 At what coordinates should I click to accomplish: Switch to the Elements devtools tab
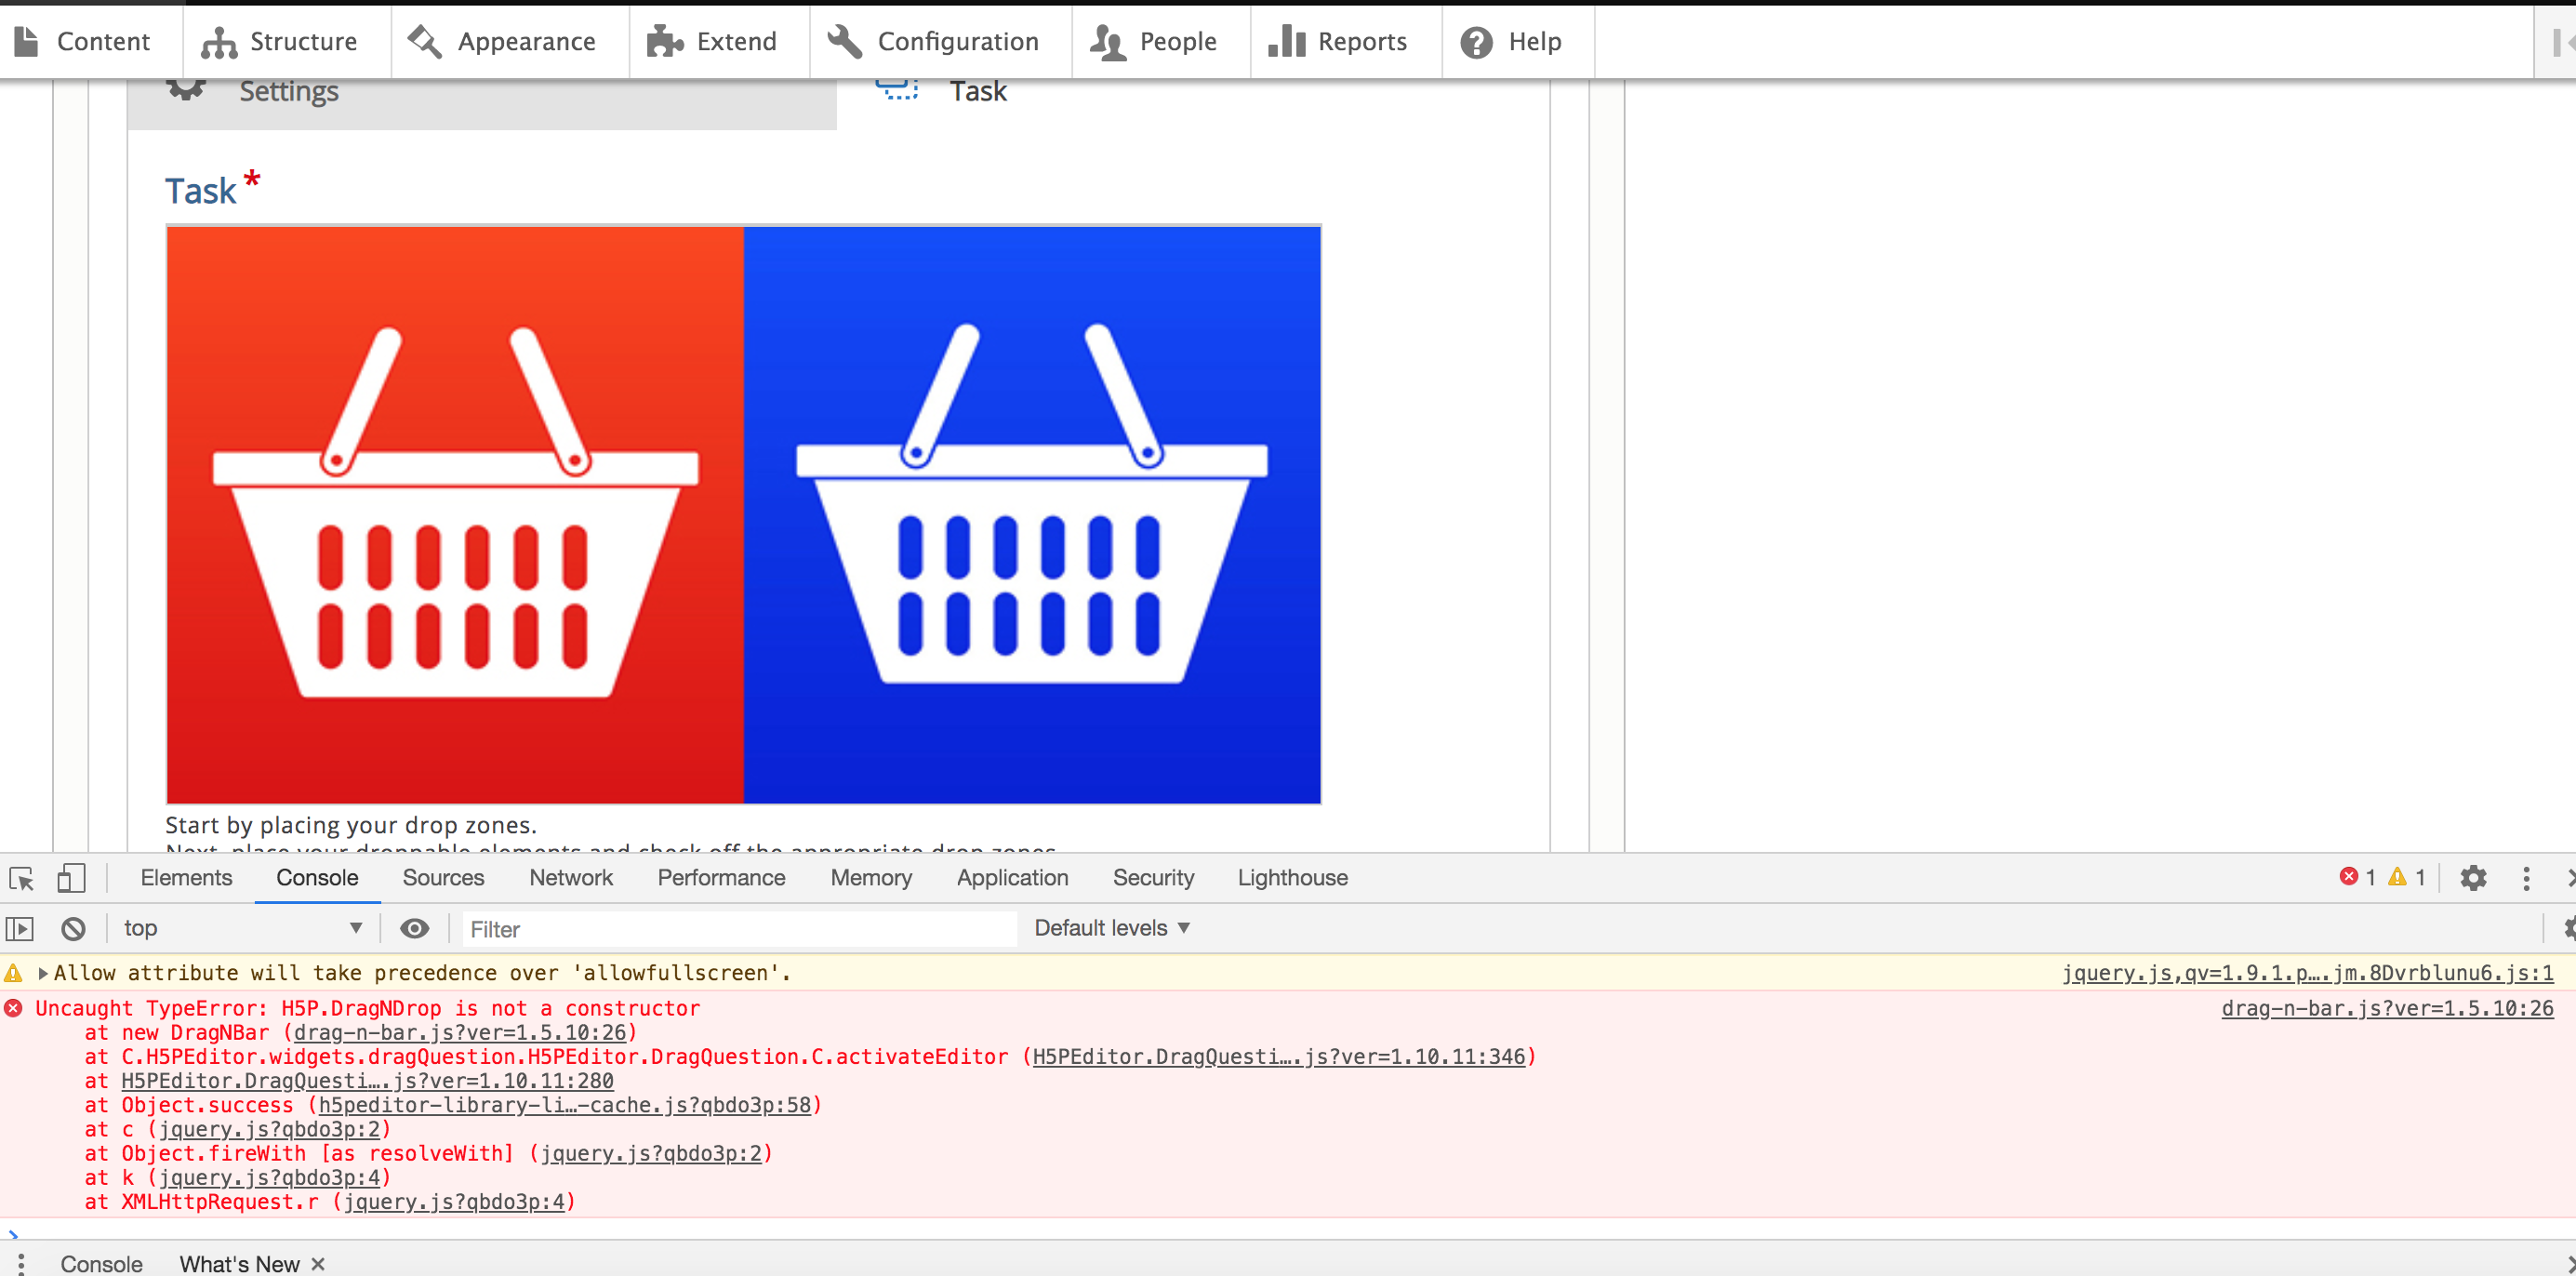click(186, 877)
